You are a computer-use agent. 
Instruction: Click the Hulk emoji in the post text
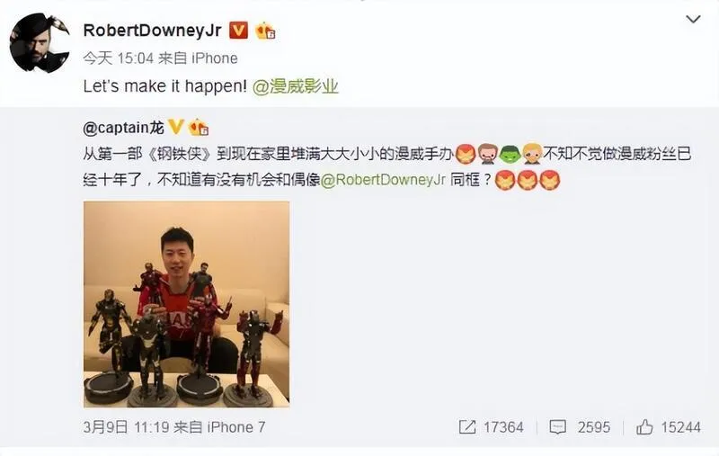coord(509,154)
